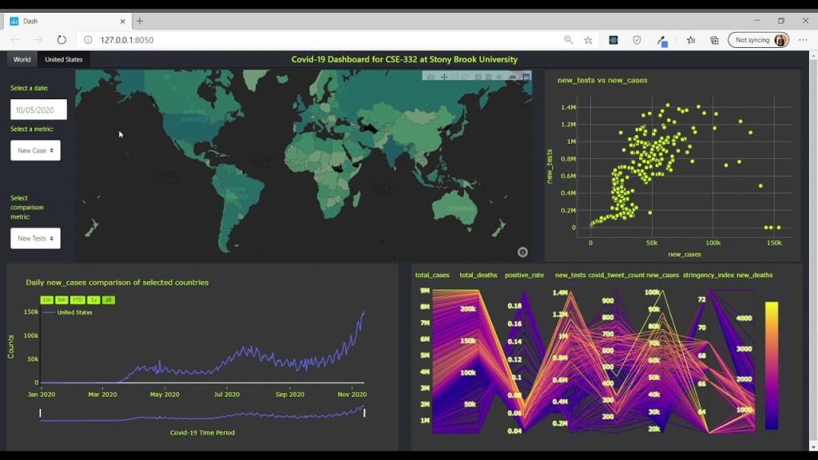The image size is (818, 460).
Task: Click the new_tests axis label
Action: point(570,275)
